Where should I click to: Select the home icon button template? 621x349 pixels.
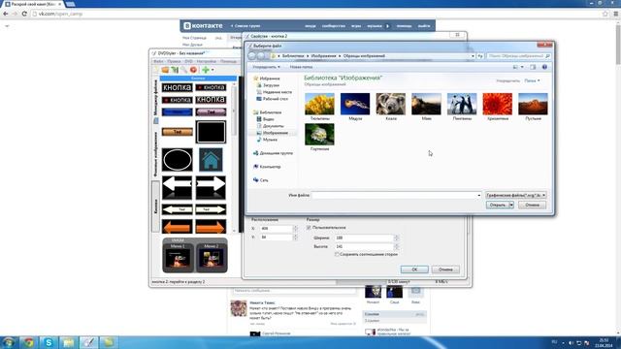click(211, 159)
